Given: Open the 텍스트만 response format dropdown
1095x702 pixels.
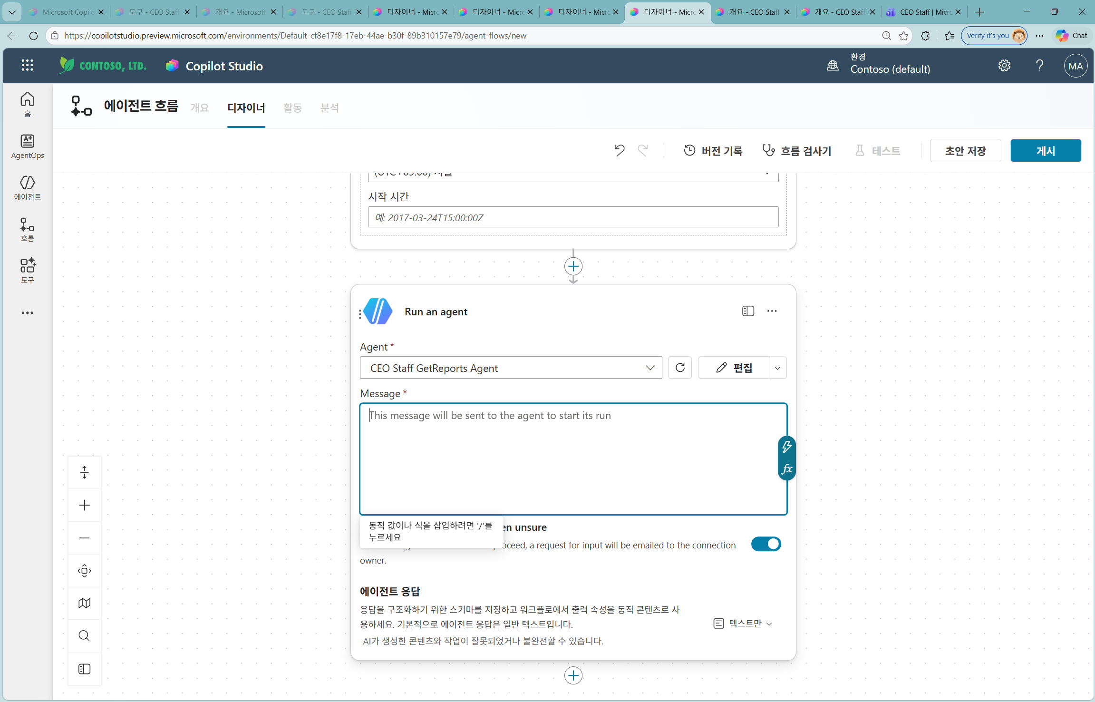Looking at the screenshot, I should (743, 624).
